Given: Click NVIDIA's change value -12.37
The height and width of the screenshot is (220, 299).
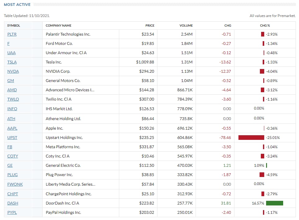Looking at the screenshot, I should coord(225,71).
